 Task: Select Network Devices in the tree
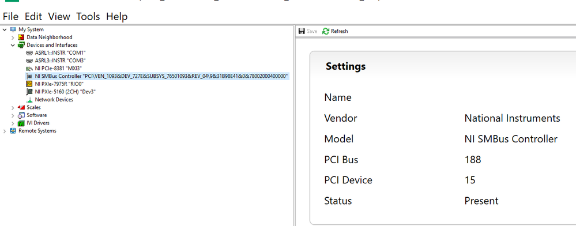pyautogui.click(x=54, y=100)
